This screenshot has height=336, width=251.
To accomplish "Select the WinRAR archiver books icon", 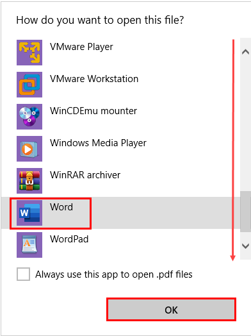I will (29, 181).
